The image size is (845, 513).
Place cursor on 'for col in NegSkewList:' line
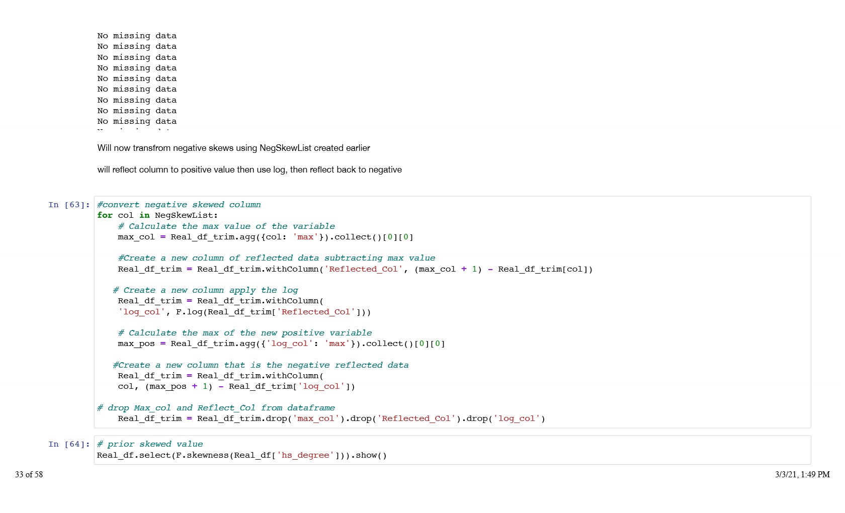pyautogui.click(x=157, y=215)
